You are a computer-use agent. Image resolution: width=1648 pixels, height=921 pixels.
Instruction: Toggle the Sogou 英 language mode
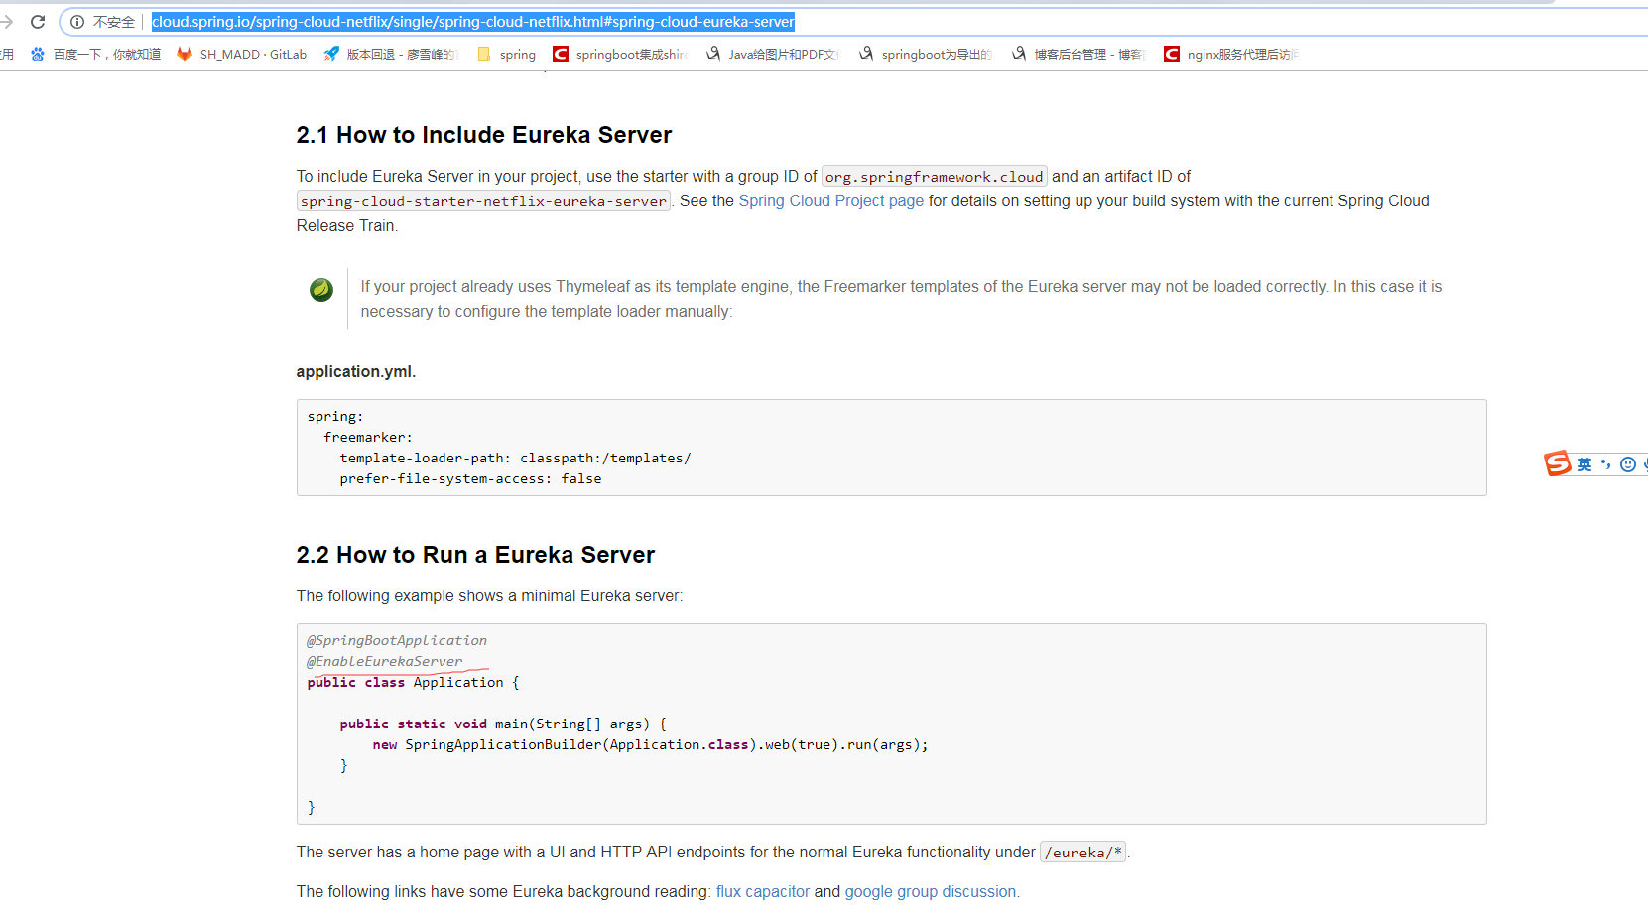tap(1585, 464)
